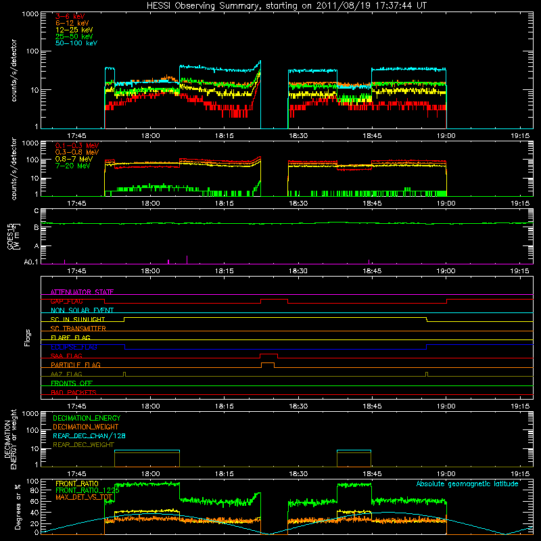The width and height of the screenshot is (541, 541).
Task: Click the 'A0.1' label on the GOES15 axis
Action: [31, 262]
